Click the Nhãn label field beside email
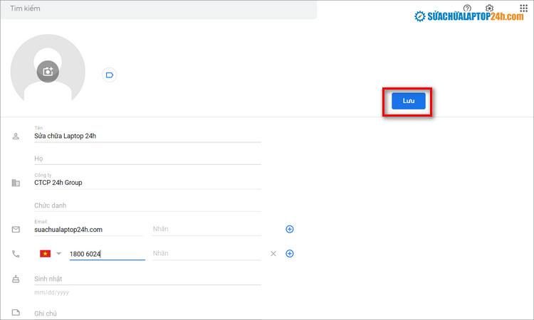534x320 pixels. 206,229
